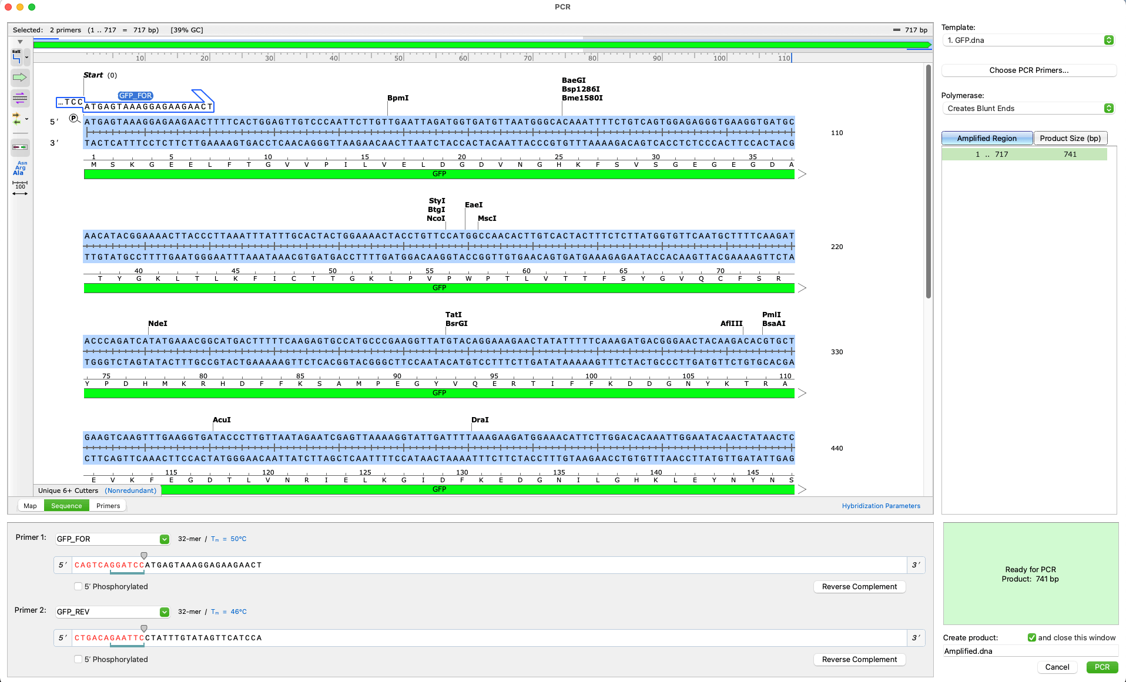Click the 5' phosphate P marker
1126x682 pixels.
[73, 119]
